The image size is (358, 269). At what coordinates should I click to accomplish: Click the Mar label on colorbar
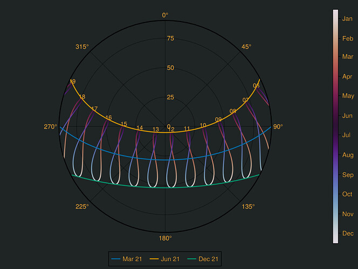pos(348,56)
